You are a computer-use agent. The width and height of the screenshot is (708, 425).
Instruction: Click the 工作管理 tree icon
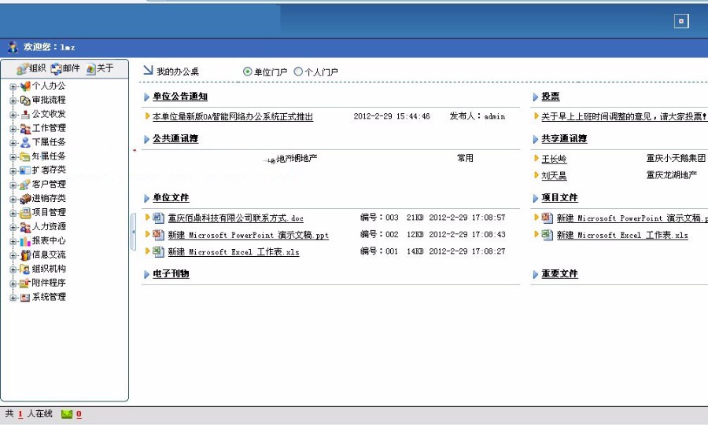coord(25,129)
